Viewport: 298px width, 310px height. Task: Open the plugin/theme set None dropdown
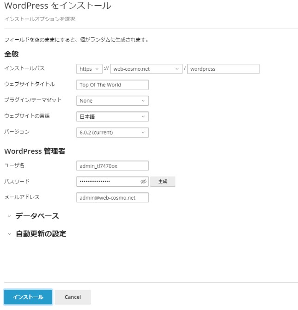click(112, 101)
